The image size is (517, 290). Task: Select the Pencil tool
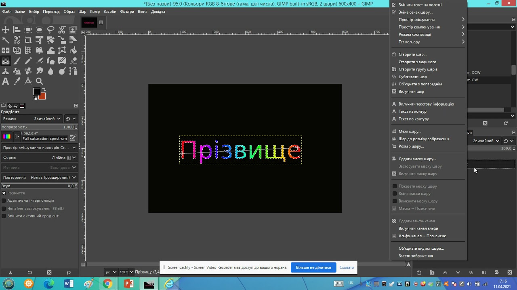(x=28, y=61)
